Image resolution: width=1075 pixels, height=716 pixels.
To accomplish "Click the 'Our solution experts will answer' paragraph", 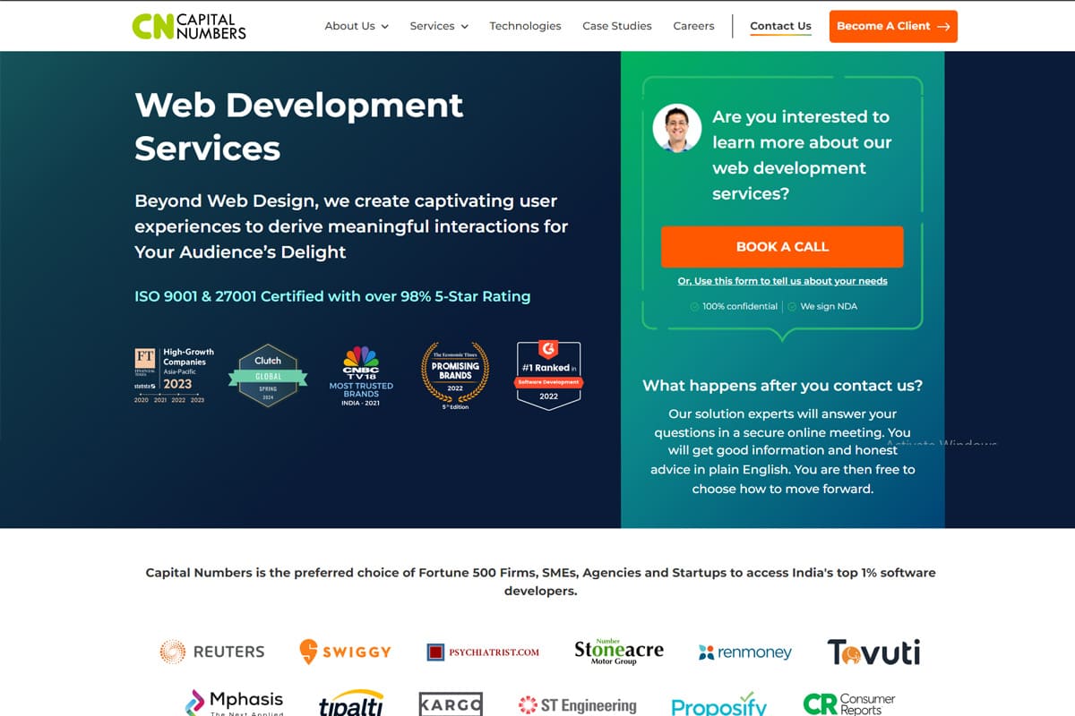I will (x=782, y=451).
